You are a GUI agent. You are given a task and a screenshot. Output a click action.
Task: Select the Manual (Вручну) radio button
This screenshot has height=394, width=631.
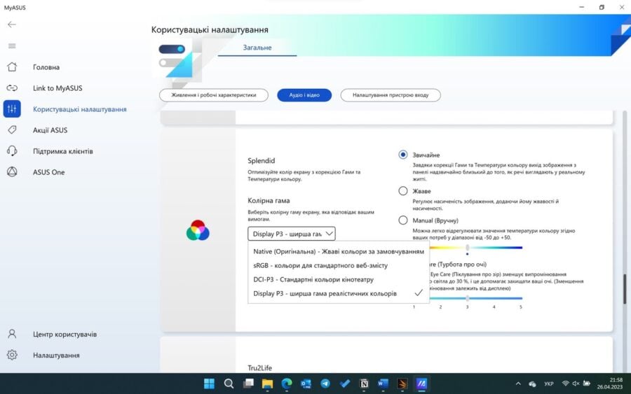coord(403,220)
